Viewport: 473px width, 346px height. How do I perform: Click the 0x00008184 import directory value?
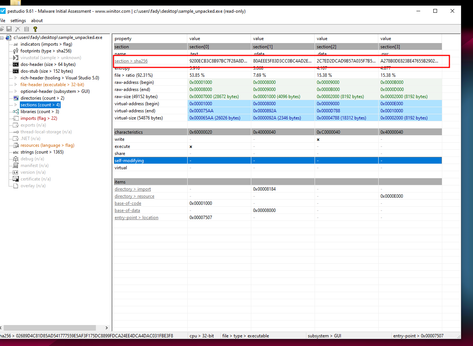[264, 189]
